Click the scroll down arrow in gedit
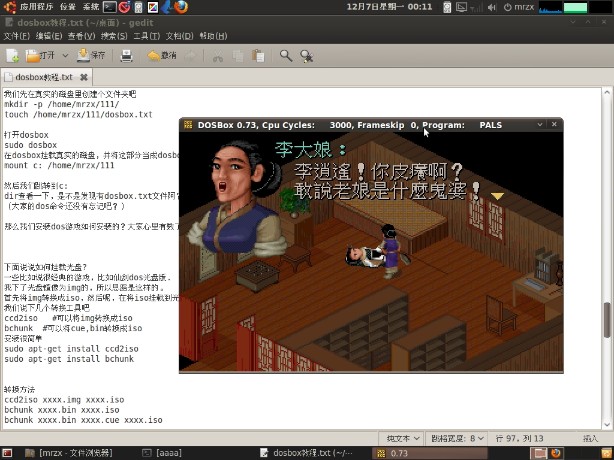This screenshot has width=614, height=460. pos(607,424)
